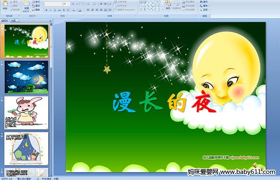Click the Increase Font Size icon

click(x=73, y=4)
